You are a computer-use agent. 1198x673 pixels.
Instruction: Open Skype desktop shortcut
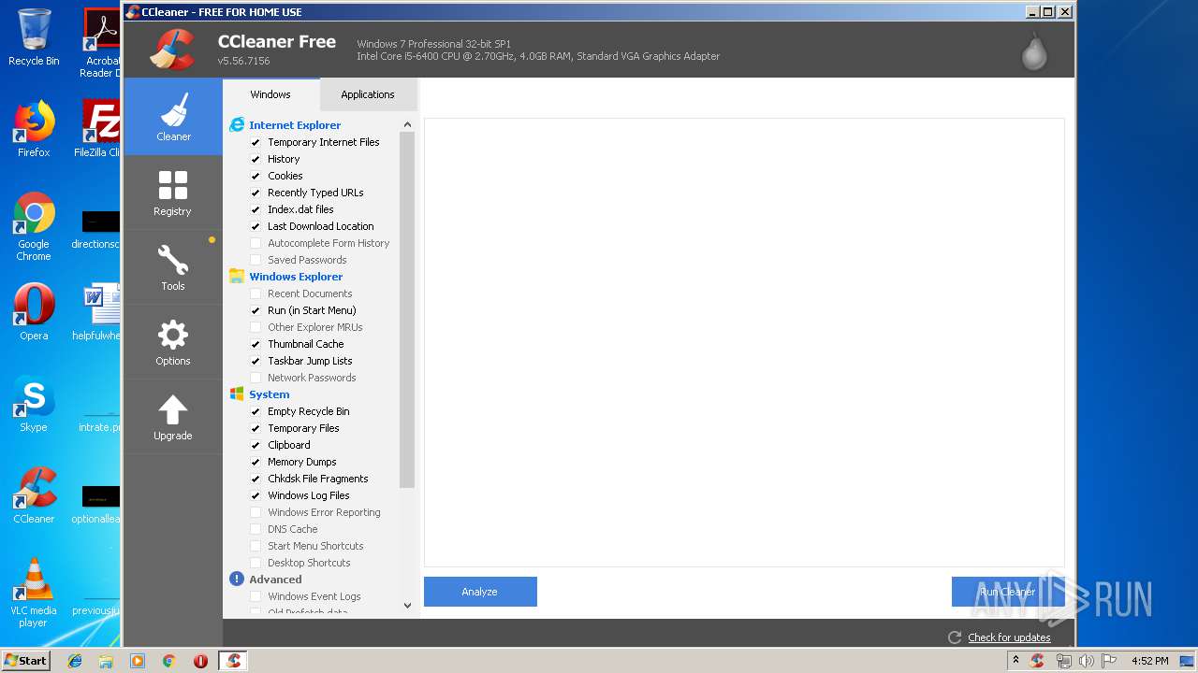34,404
